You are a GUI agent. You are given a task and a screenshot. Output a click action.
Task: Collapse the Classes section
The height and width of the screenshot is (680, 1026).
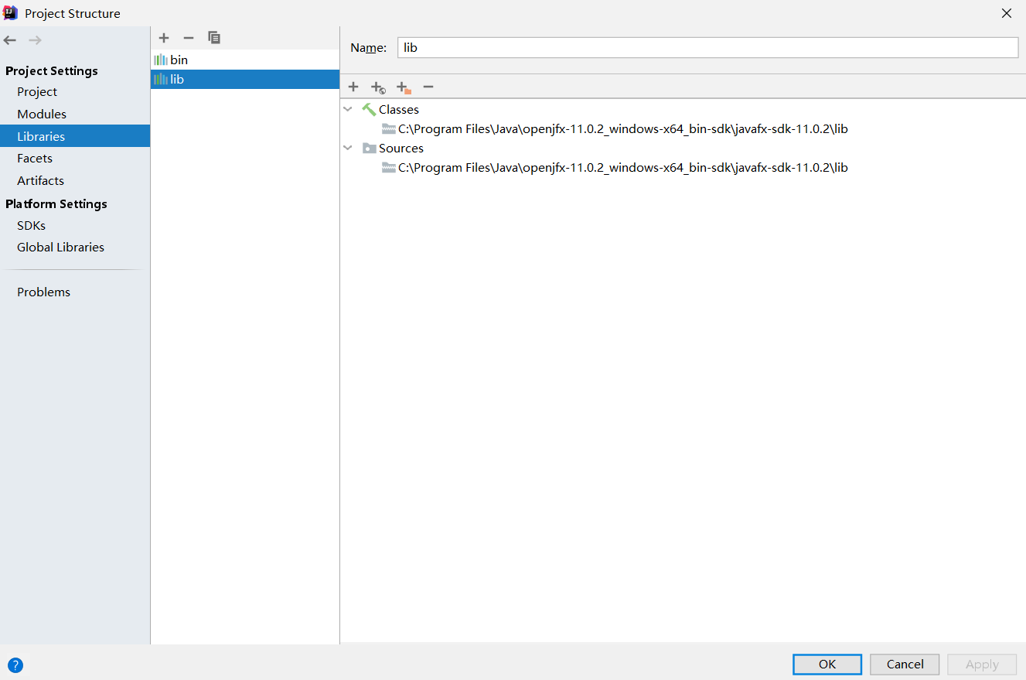[347, 109]
